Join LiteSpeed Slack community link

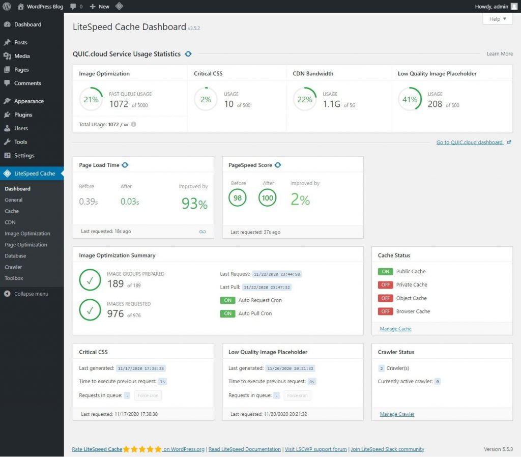(387, 449)
